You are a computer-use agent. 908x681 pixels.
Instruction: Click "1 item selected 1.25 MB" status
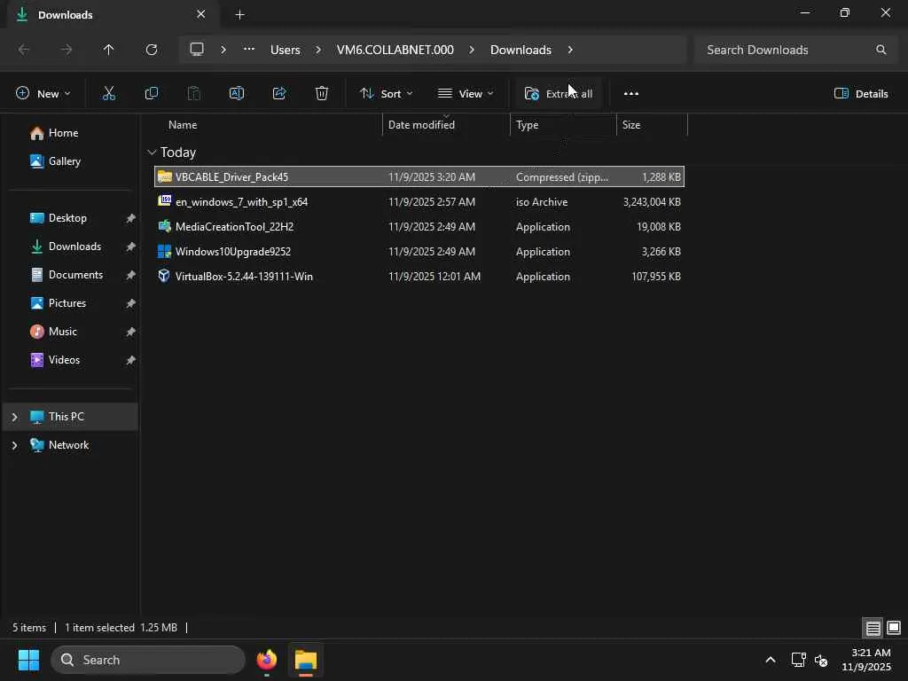pyautogui.click(x=121, y=628)
